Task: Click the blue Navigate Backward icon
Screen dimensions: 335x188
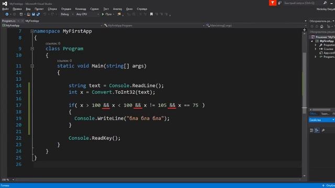Action: (7, 14)
